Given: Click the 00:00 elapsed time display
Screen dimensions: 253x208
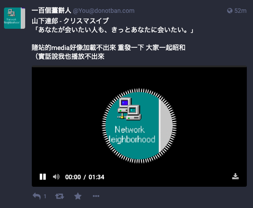Looking at the screenshot, I should point(73,177).
